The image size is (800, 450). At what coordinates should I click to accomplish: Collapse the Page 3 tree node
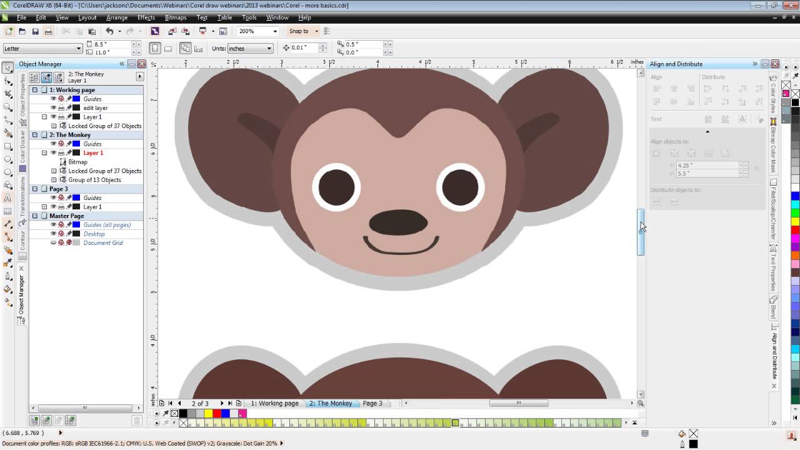35,189
